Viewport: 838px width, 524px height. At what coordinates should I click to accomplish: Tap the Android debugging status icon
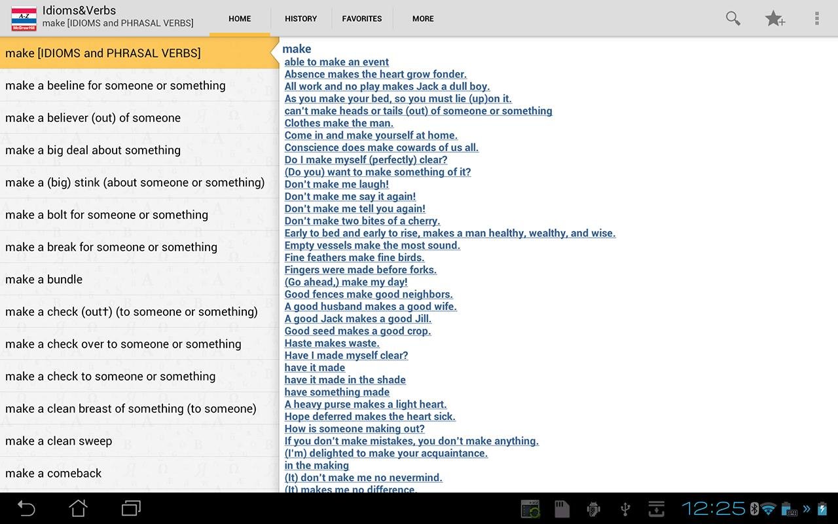594,509
